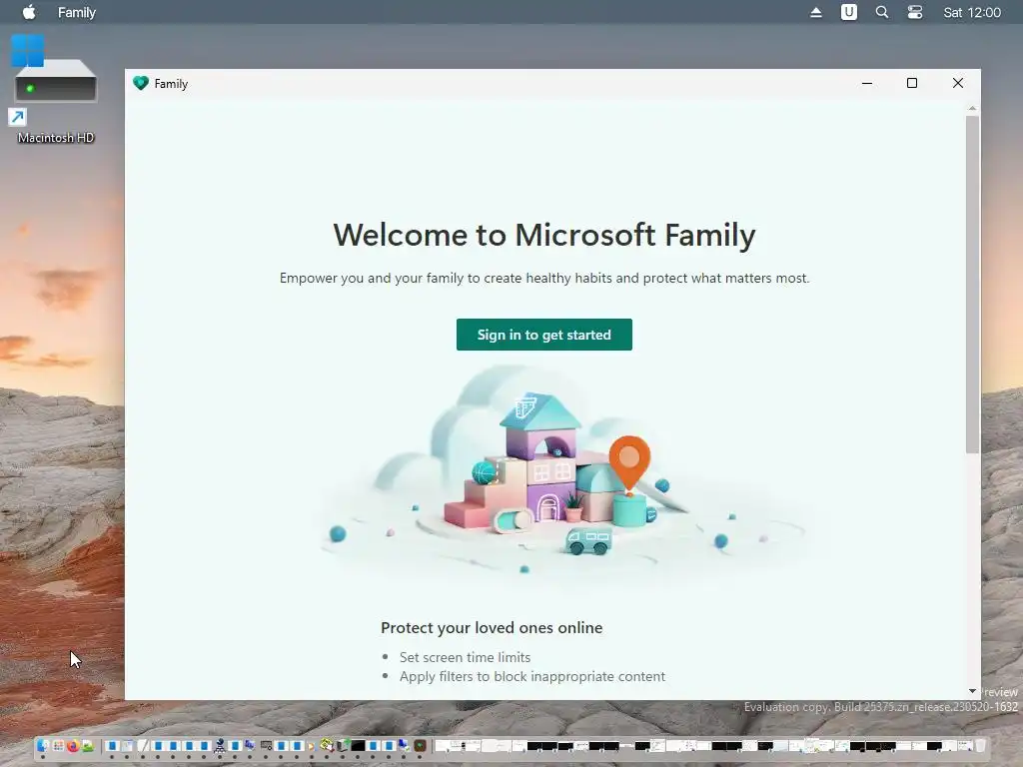Maximize the Family window
The width and height of the screenshot is (1023, 767).
point(912,84)
